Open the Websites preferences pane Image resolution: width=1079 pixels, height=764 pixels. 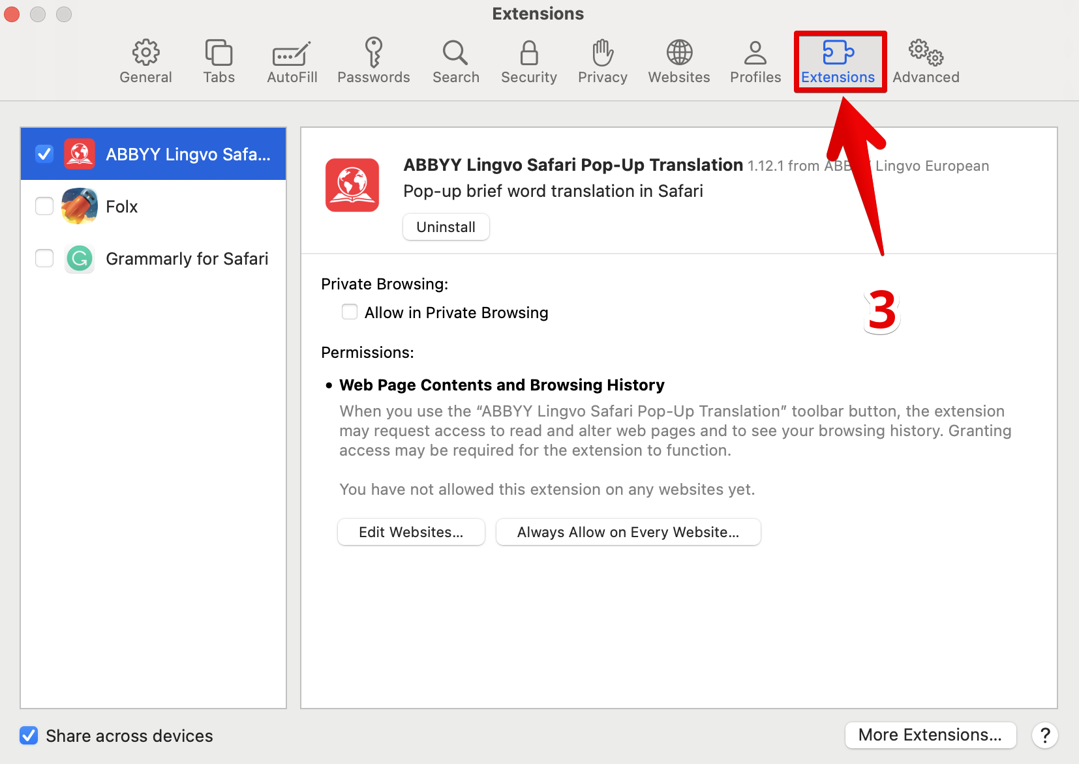click(678, 62)
